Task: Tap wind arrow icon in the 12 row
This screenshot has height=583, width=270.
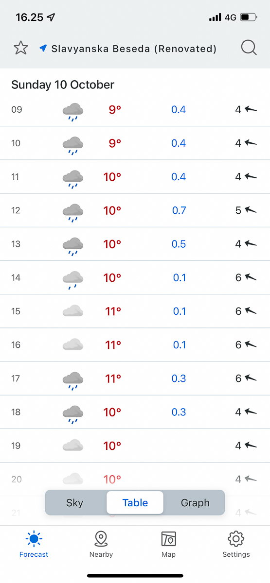Action: click(x=251, y=210)
